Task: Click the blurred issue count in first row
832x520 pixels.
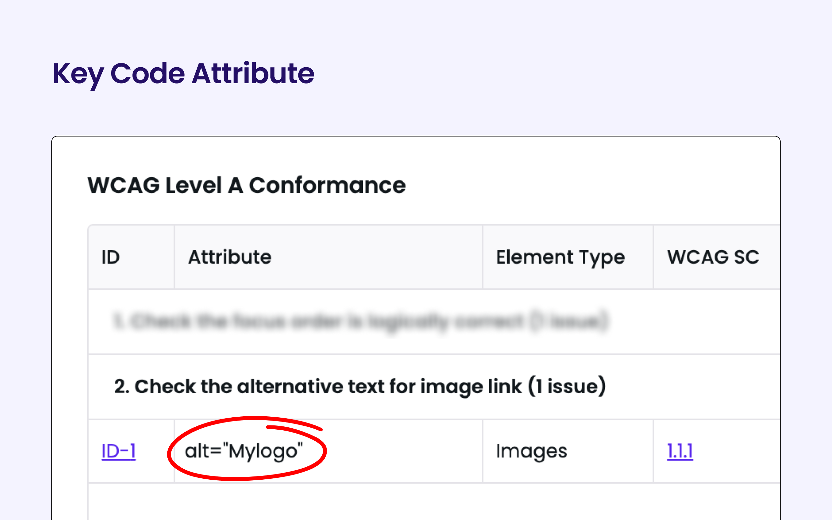Action: point(569,321)
